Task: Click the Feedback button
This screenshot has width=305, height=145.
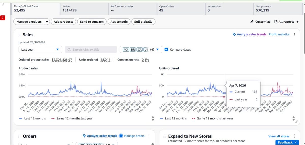Action: click(x=285, y=142)
